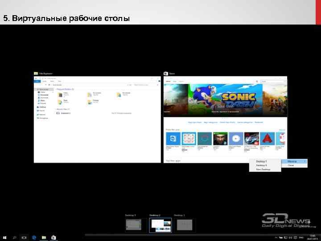Choose 'Close' in the context menu

(294, 166)
